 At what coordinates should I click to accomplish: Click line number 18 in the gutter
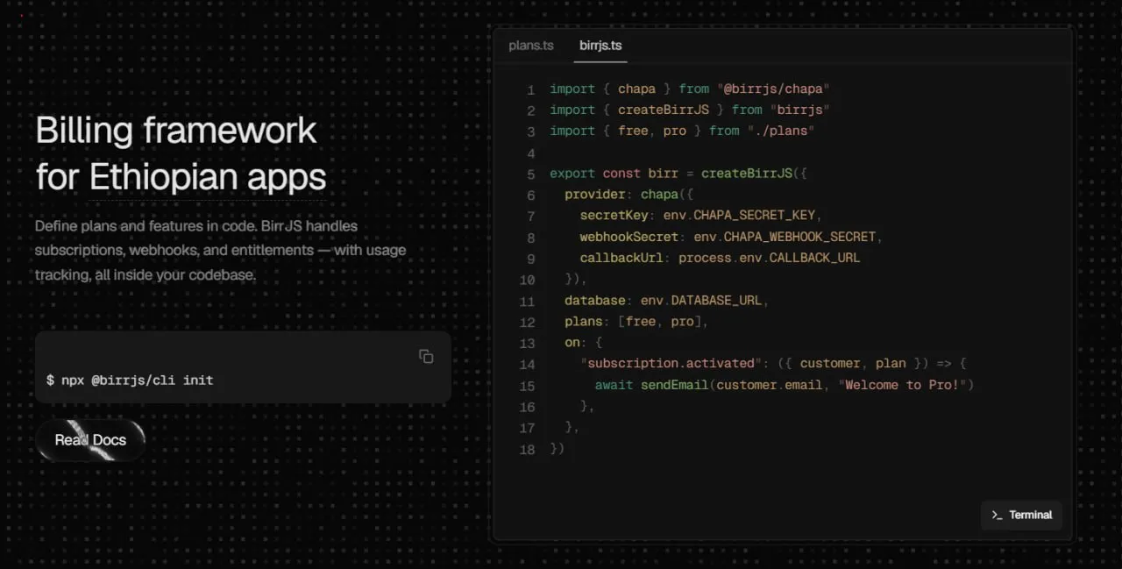(x=527, y=450)
